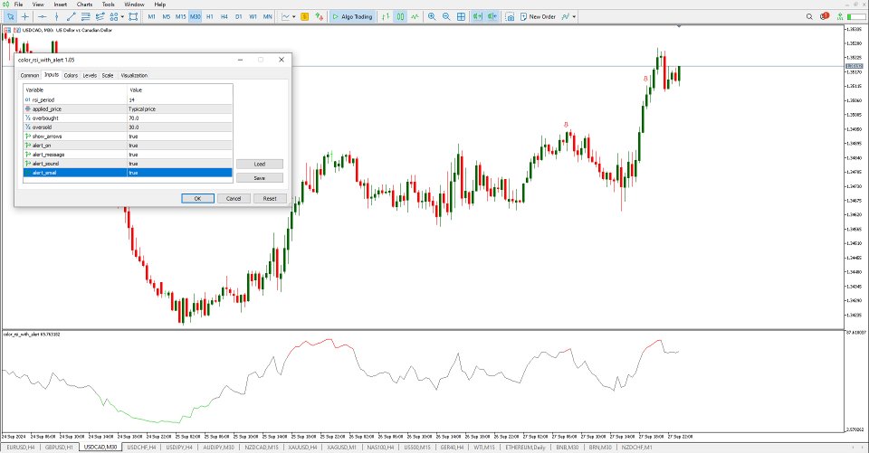Open the search icon
The image size is (869, 453).
click(x=809, y=16)
